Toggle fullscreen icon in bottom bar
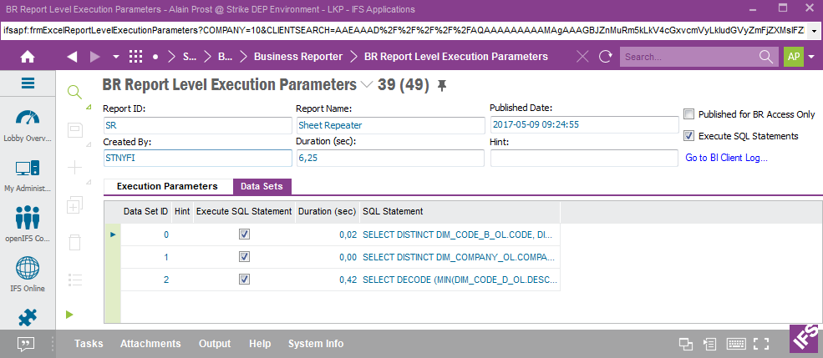Screen dimensions: 823x358 coord(761,344)
